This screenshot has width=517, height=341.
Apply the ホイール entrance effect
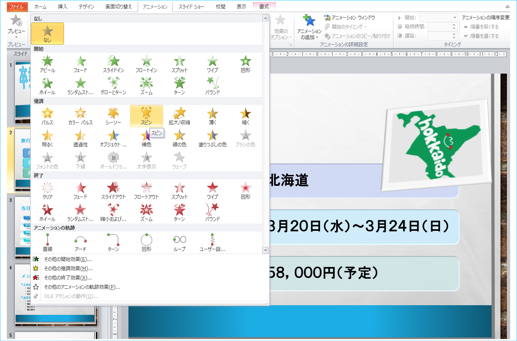(48, 86)
